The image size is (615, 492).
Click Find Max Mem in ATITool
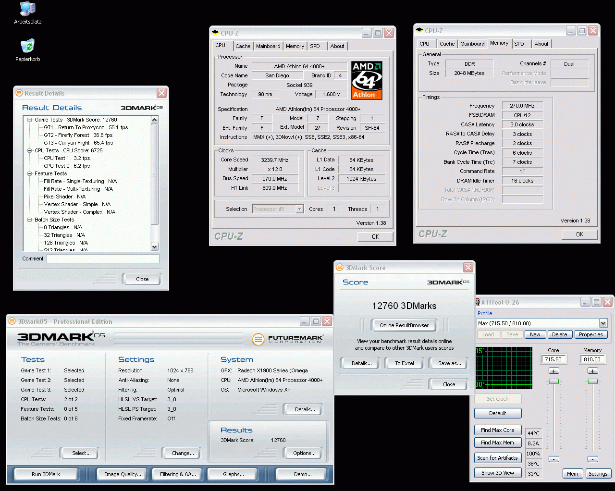(498, 443)
